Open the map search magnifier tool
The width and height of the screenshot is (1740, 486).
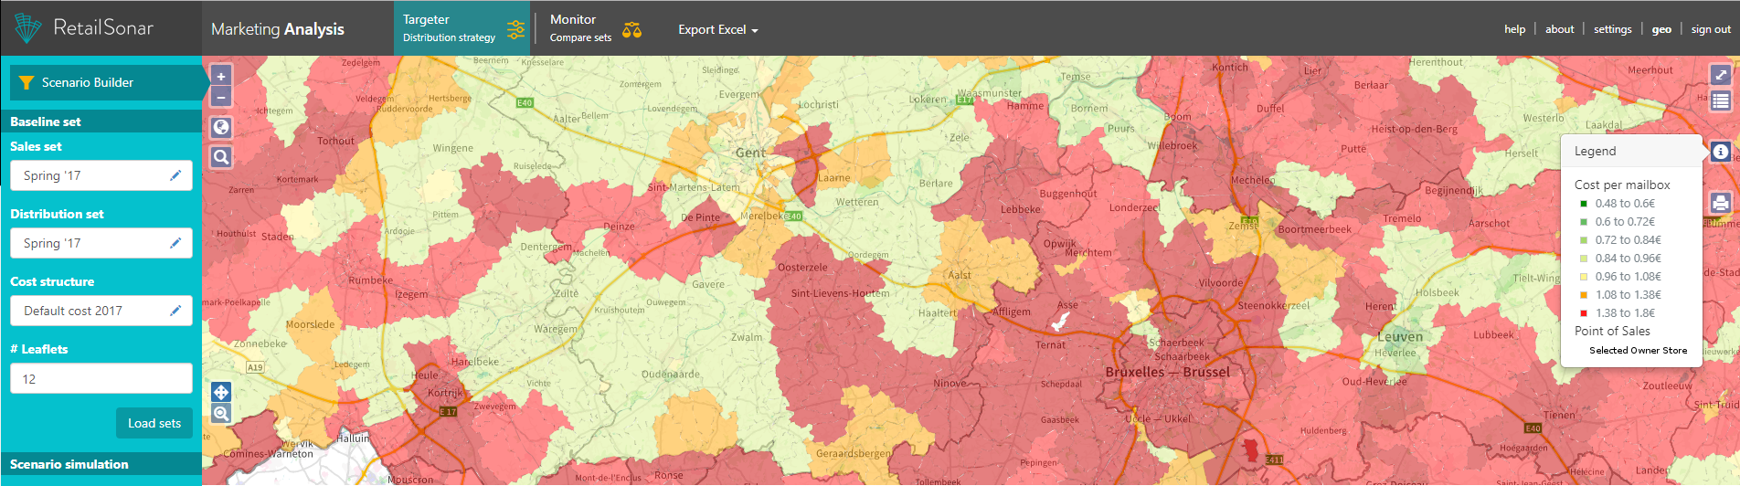click(x=221, y=157)
